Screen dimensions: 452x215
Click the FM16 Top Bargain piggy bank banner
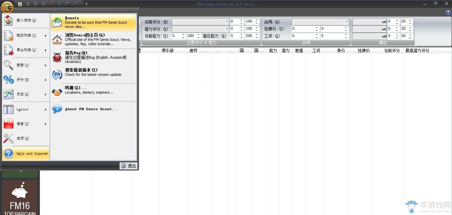pyautogui.click(x=20, y=197)
